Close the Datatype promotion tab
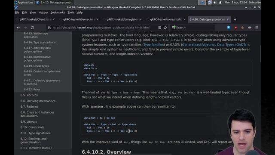275x155 pixels. (228, 19)
